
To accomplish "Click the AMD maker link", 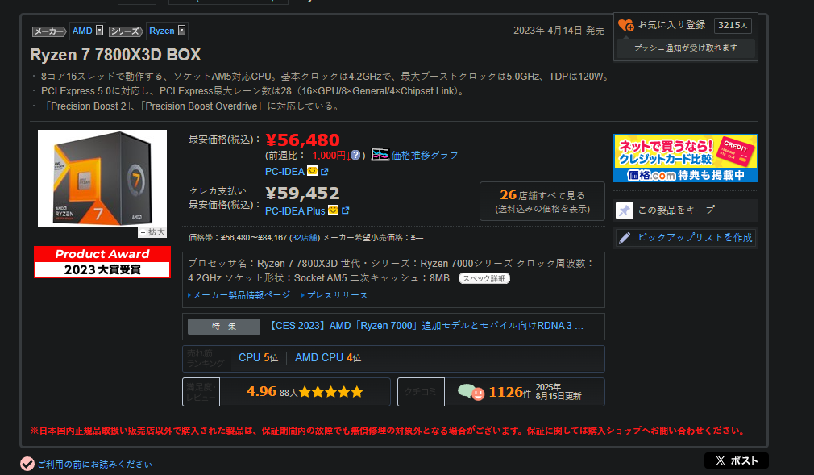I will click(82, 31).
